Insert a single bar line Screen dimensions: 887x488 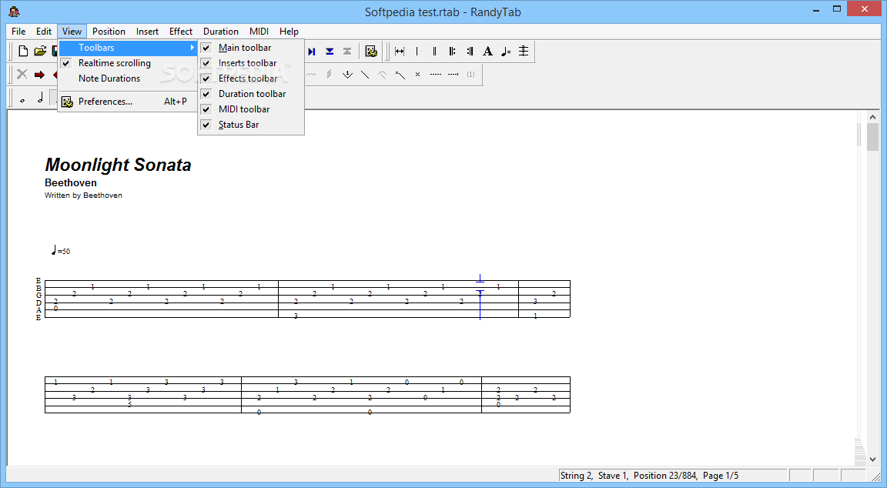pos(417,52)
